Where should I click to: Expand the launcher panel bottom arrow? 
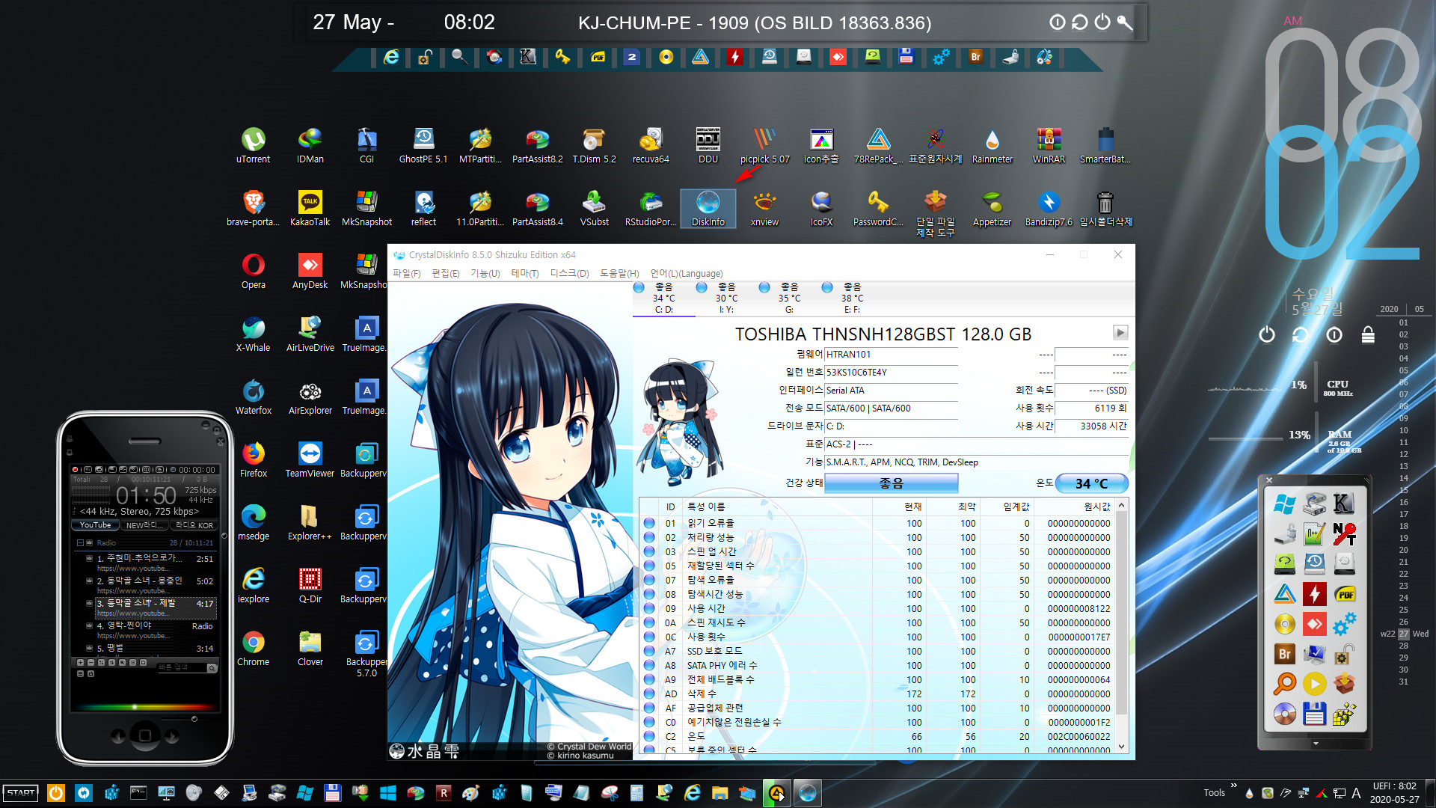1316,744
